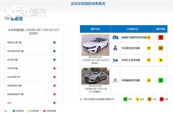Image resolution: width=173 pixels, height=113 pixels.
Task: Click 前排乘员正面气囊 row label
Action: 15,51
